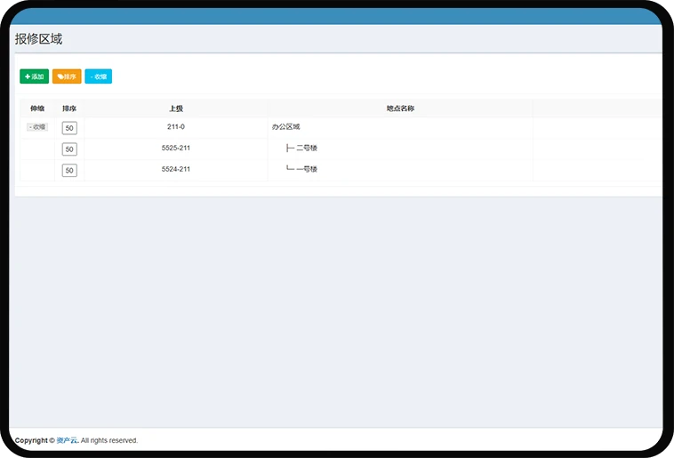The width and height of the screenshot is (674, 458).
Task: Open the 资产云 link in footer
Action: point(67,440)
